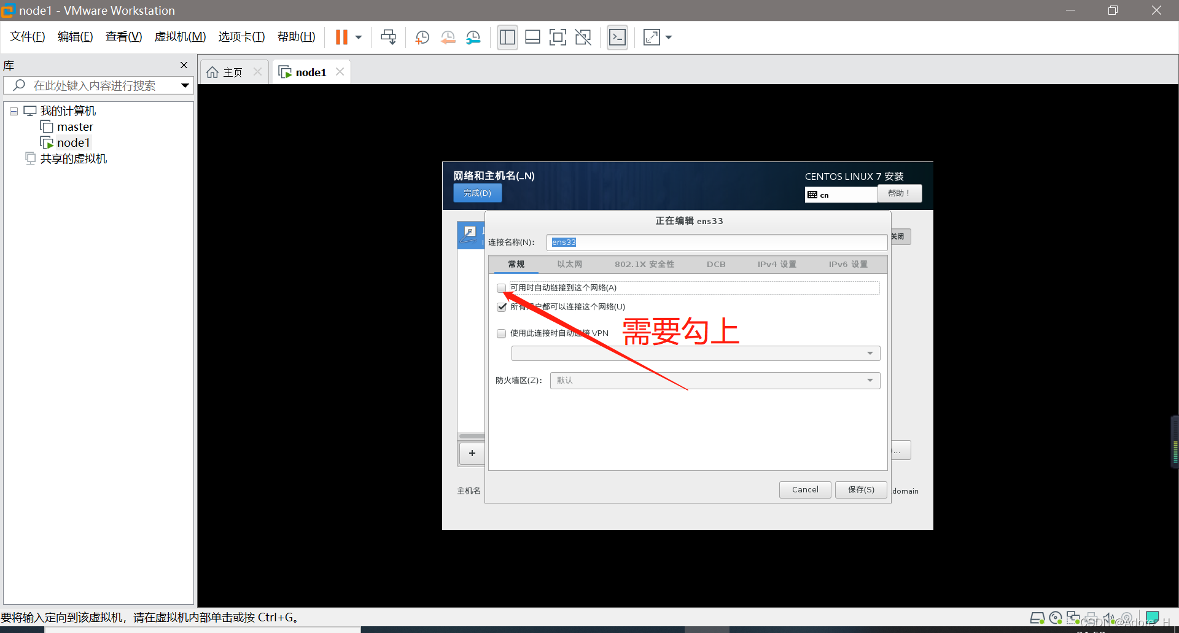Click the green message log status icon

(1153, 618)
